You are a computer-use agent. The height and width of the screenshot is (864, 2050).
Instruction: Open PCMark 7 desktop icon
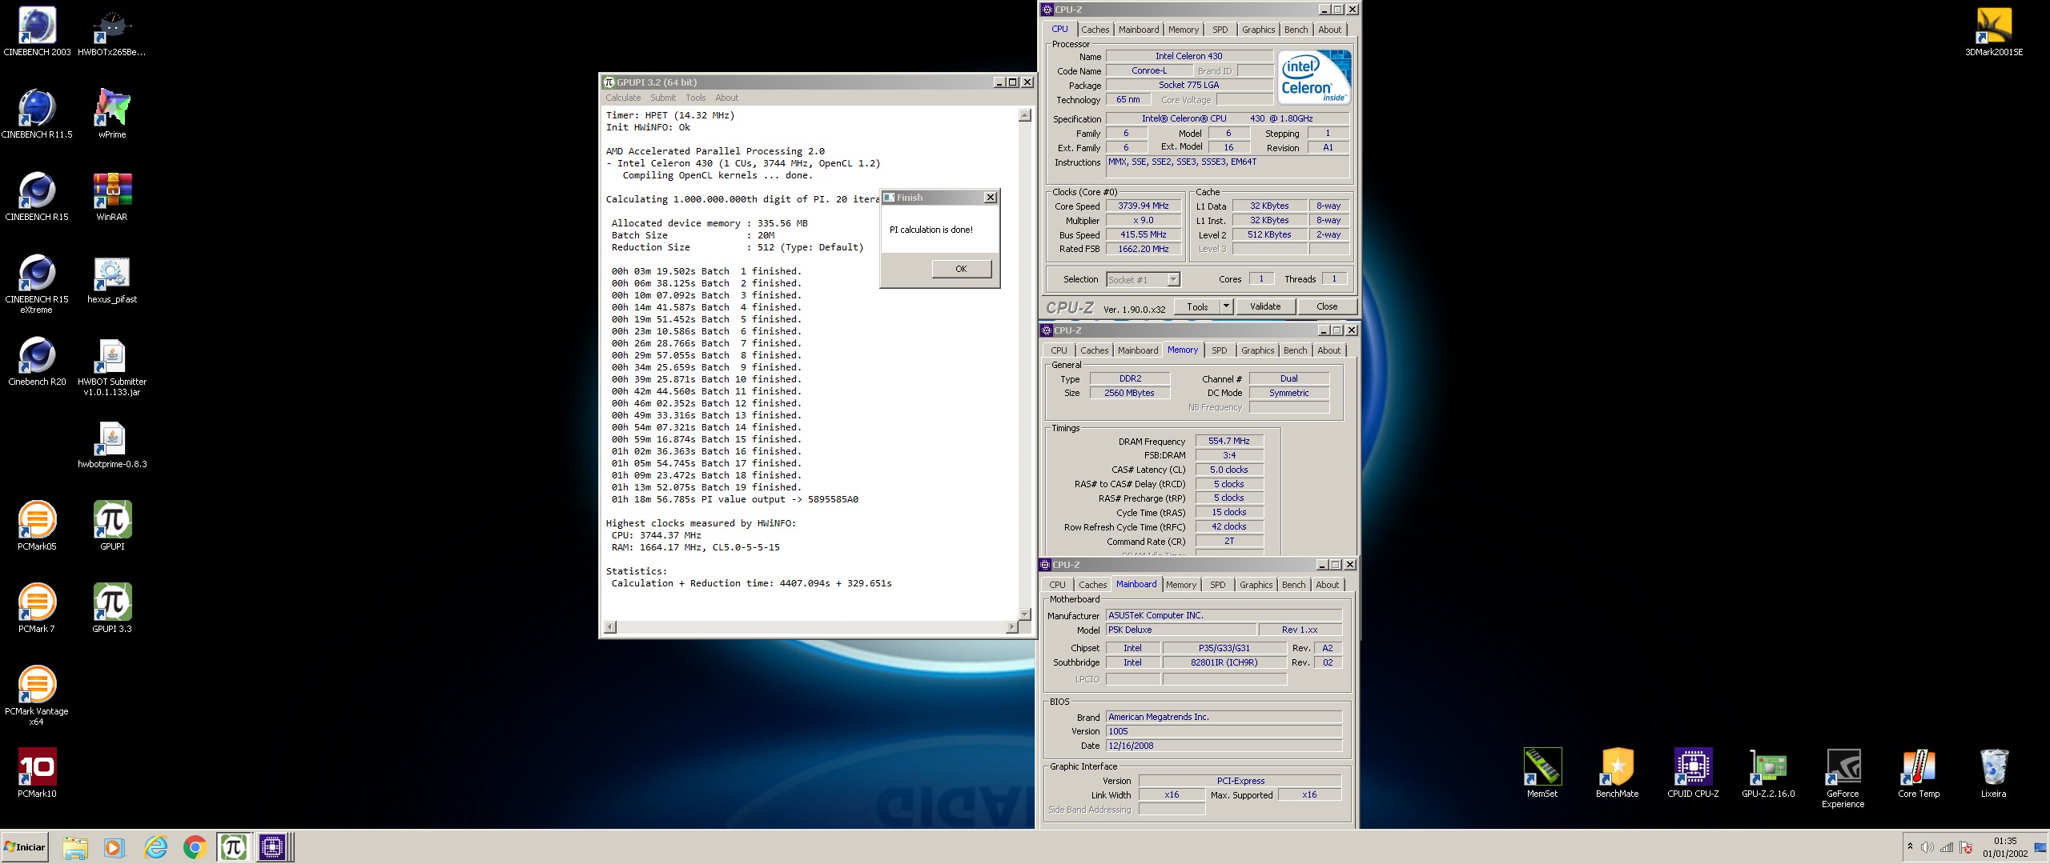(37, 609)
